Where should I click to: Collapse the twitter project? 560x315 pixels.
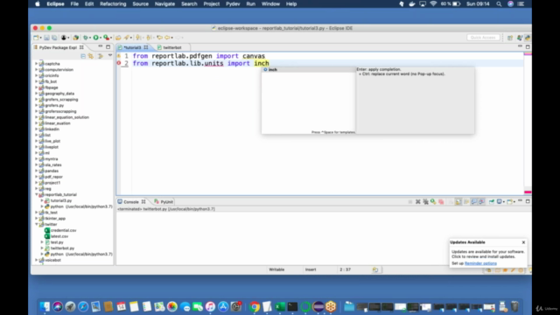[36, 224]
